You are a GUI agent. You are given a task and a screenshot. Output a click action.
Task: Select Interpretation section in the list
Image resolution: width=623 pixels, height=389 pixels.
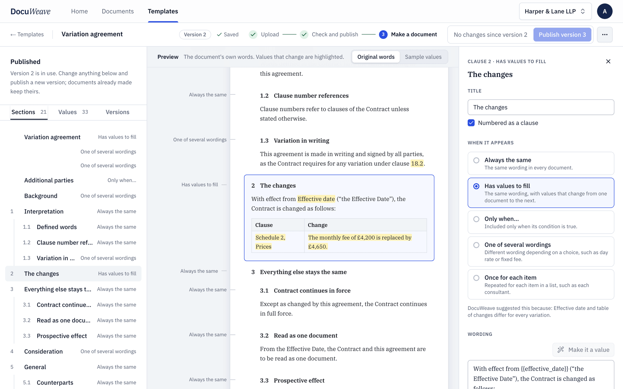(73, 211)
